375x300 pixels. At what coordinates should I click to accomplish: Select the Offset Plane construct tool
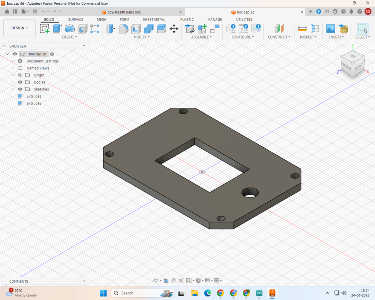(x=279, y=29)
